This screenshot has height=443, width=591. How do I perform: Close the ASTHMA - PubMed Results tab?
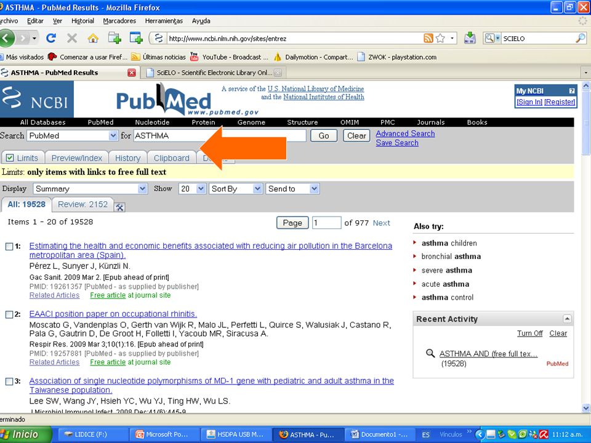point(131,73)
